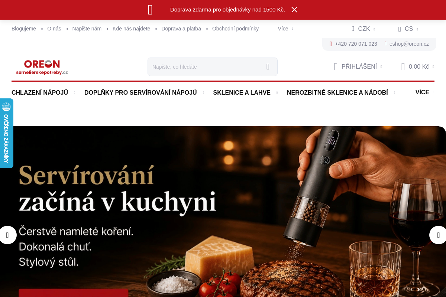
Task: Click the OREON somelierskepotreby.cz logo
Action: [x=42, y=67]
